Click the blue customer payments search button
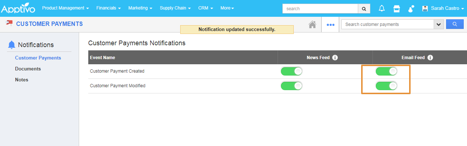This screenshot has height=146, width=467. [x=455, y=24]
